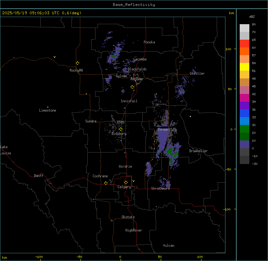Click the yellow diamond marker above Calgary label

[126, 183]
